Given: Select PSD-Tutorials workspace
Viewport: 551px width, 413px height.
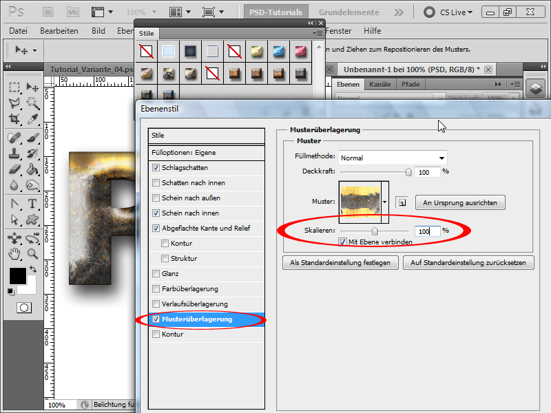Looking at the screenshot, I should coord(276,12).
